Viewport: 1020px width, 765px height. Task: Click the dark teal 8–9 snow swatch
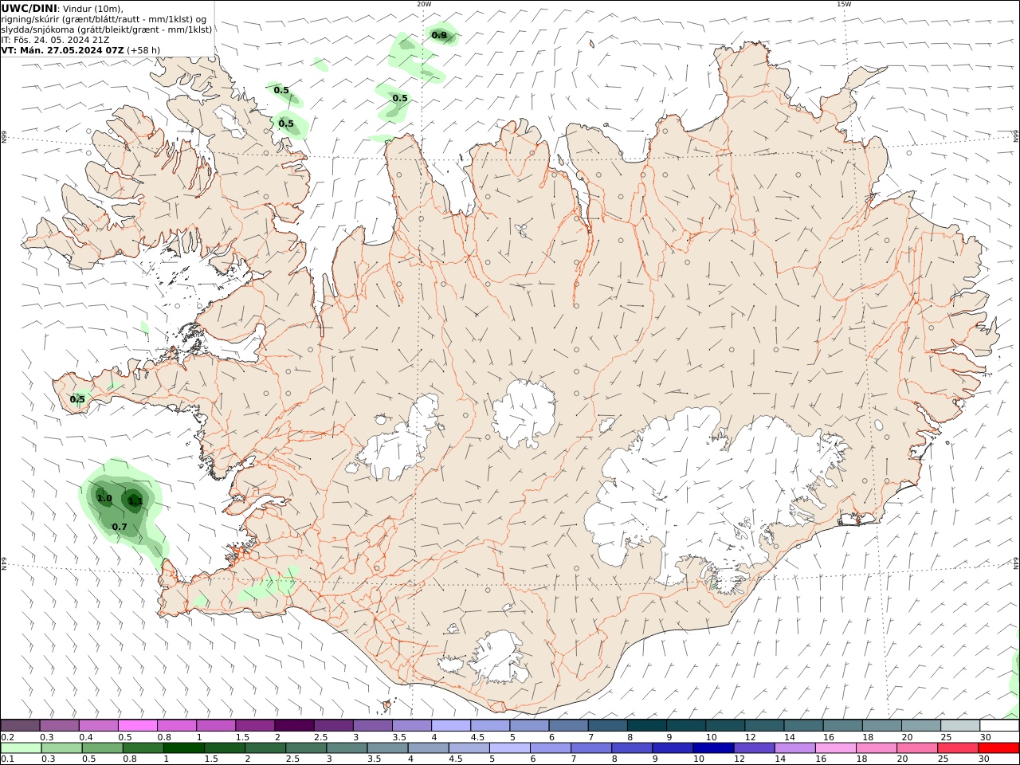coord(646,725)
